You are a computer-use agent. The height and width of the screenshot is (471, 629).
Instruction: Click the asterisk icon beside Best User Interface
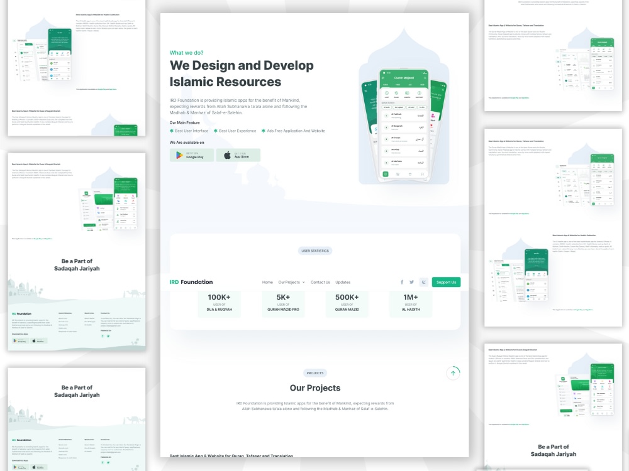(x=172, y=131)
